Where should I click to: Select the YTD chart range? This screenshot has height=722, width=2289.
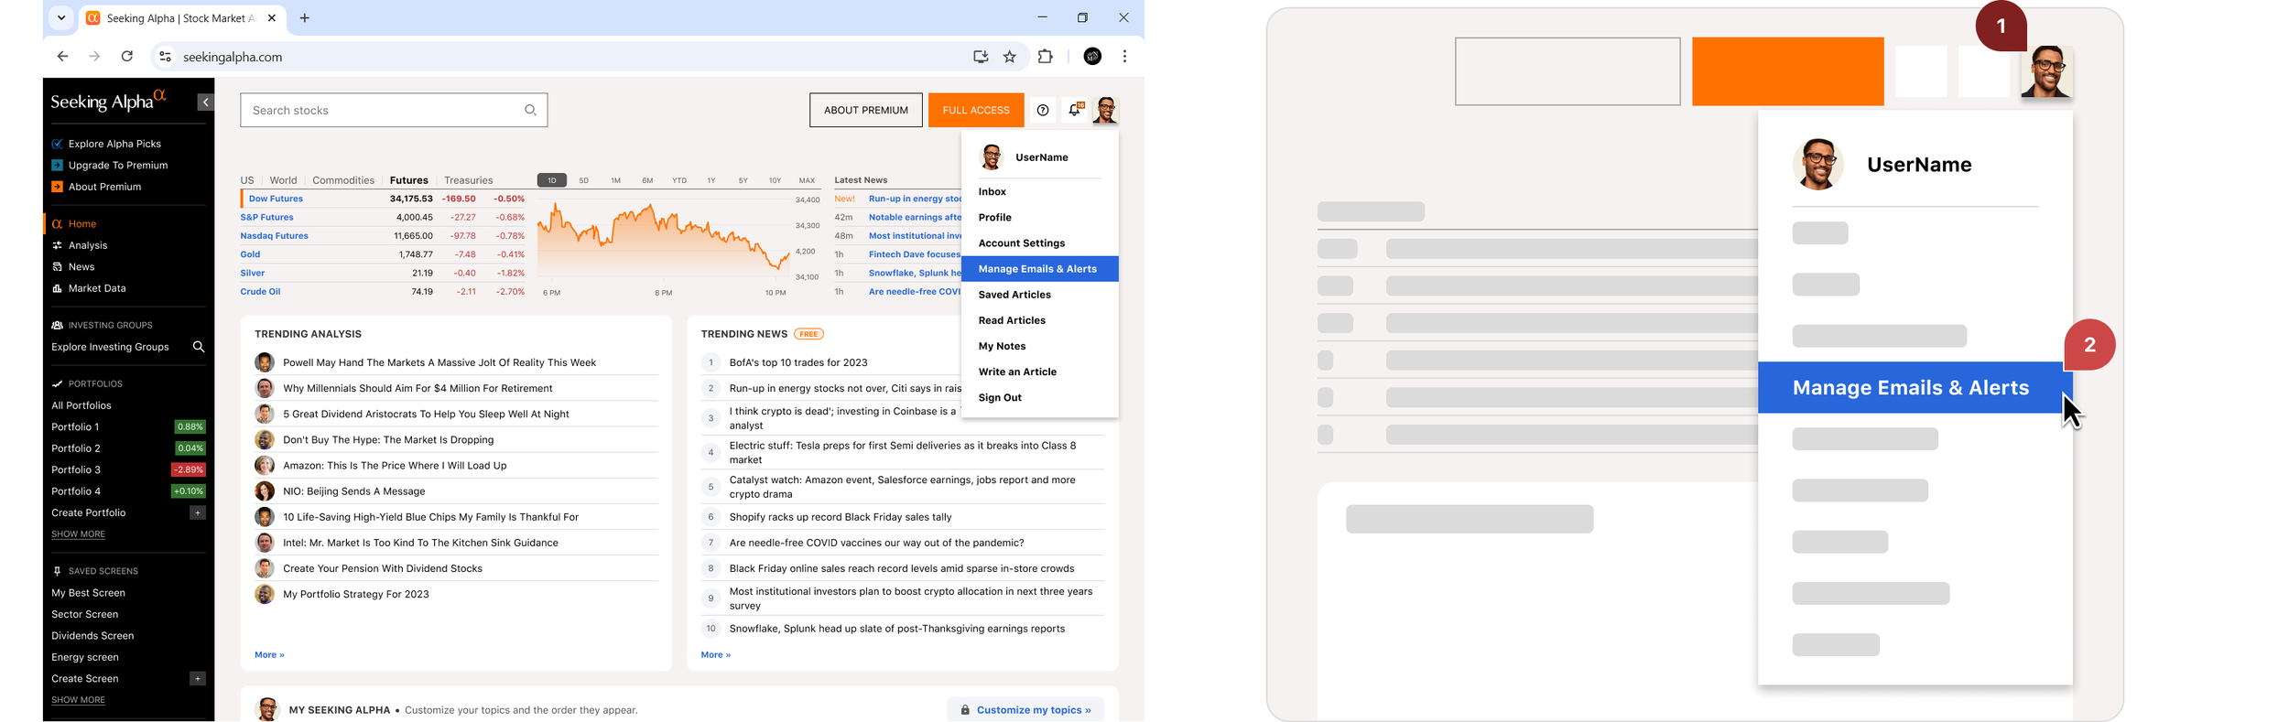(679, 180)
